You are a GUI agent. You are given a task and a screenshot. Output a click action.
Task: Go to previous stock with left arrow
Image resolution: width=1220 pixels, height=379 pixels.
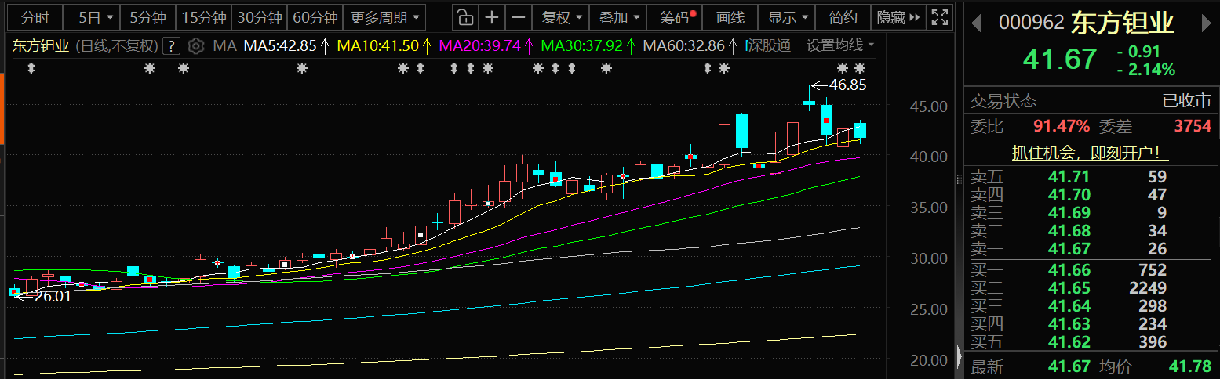[x=976, y=23]
